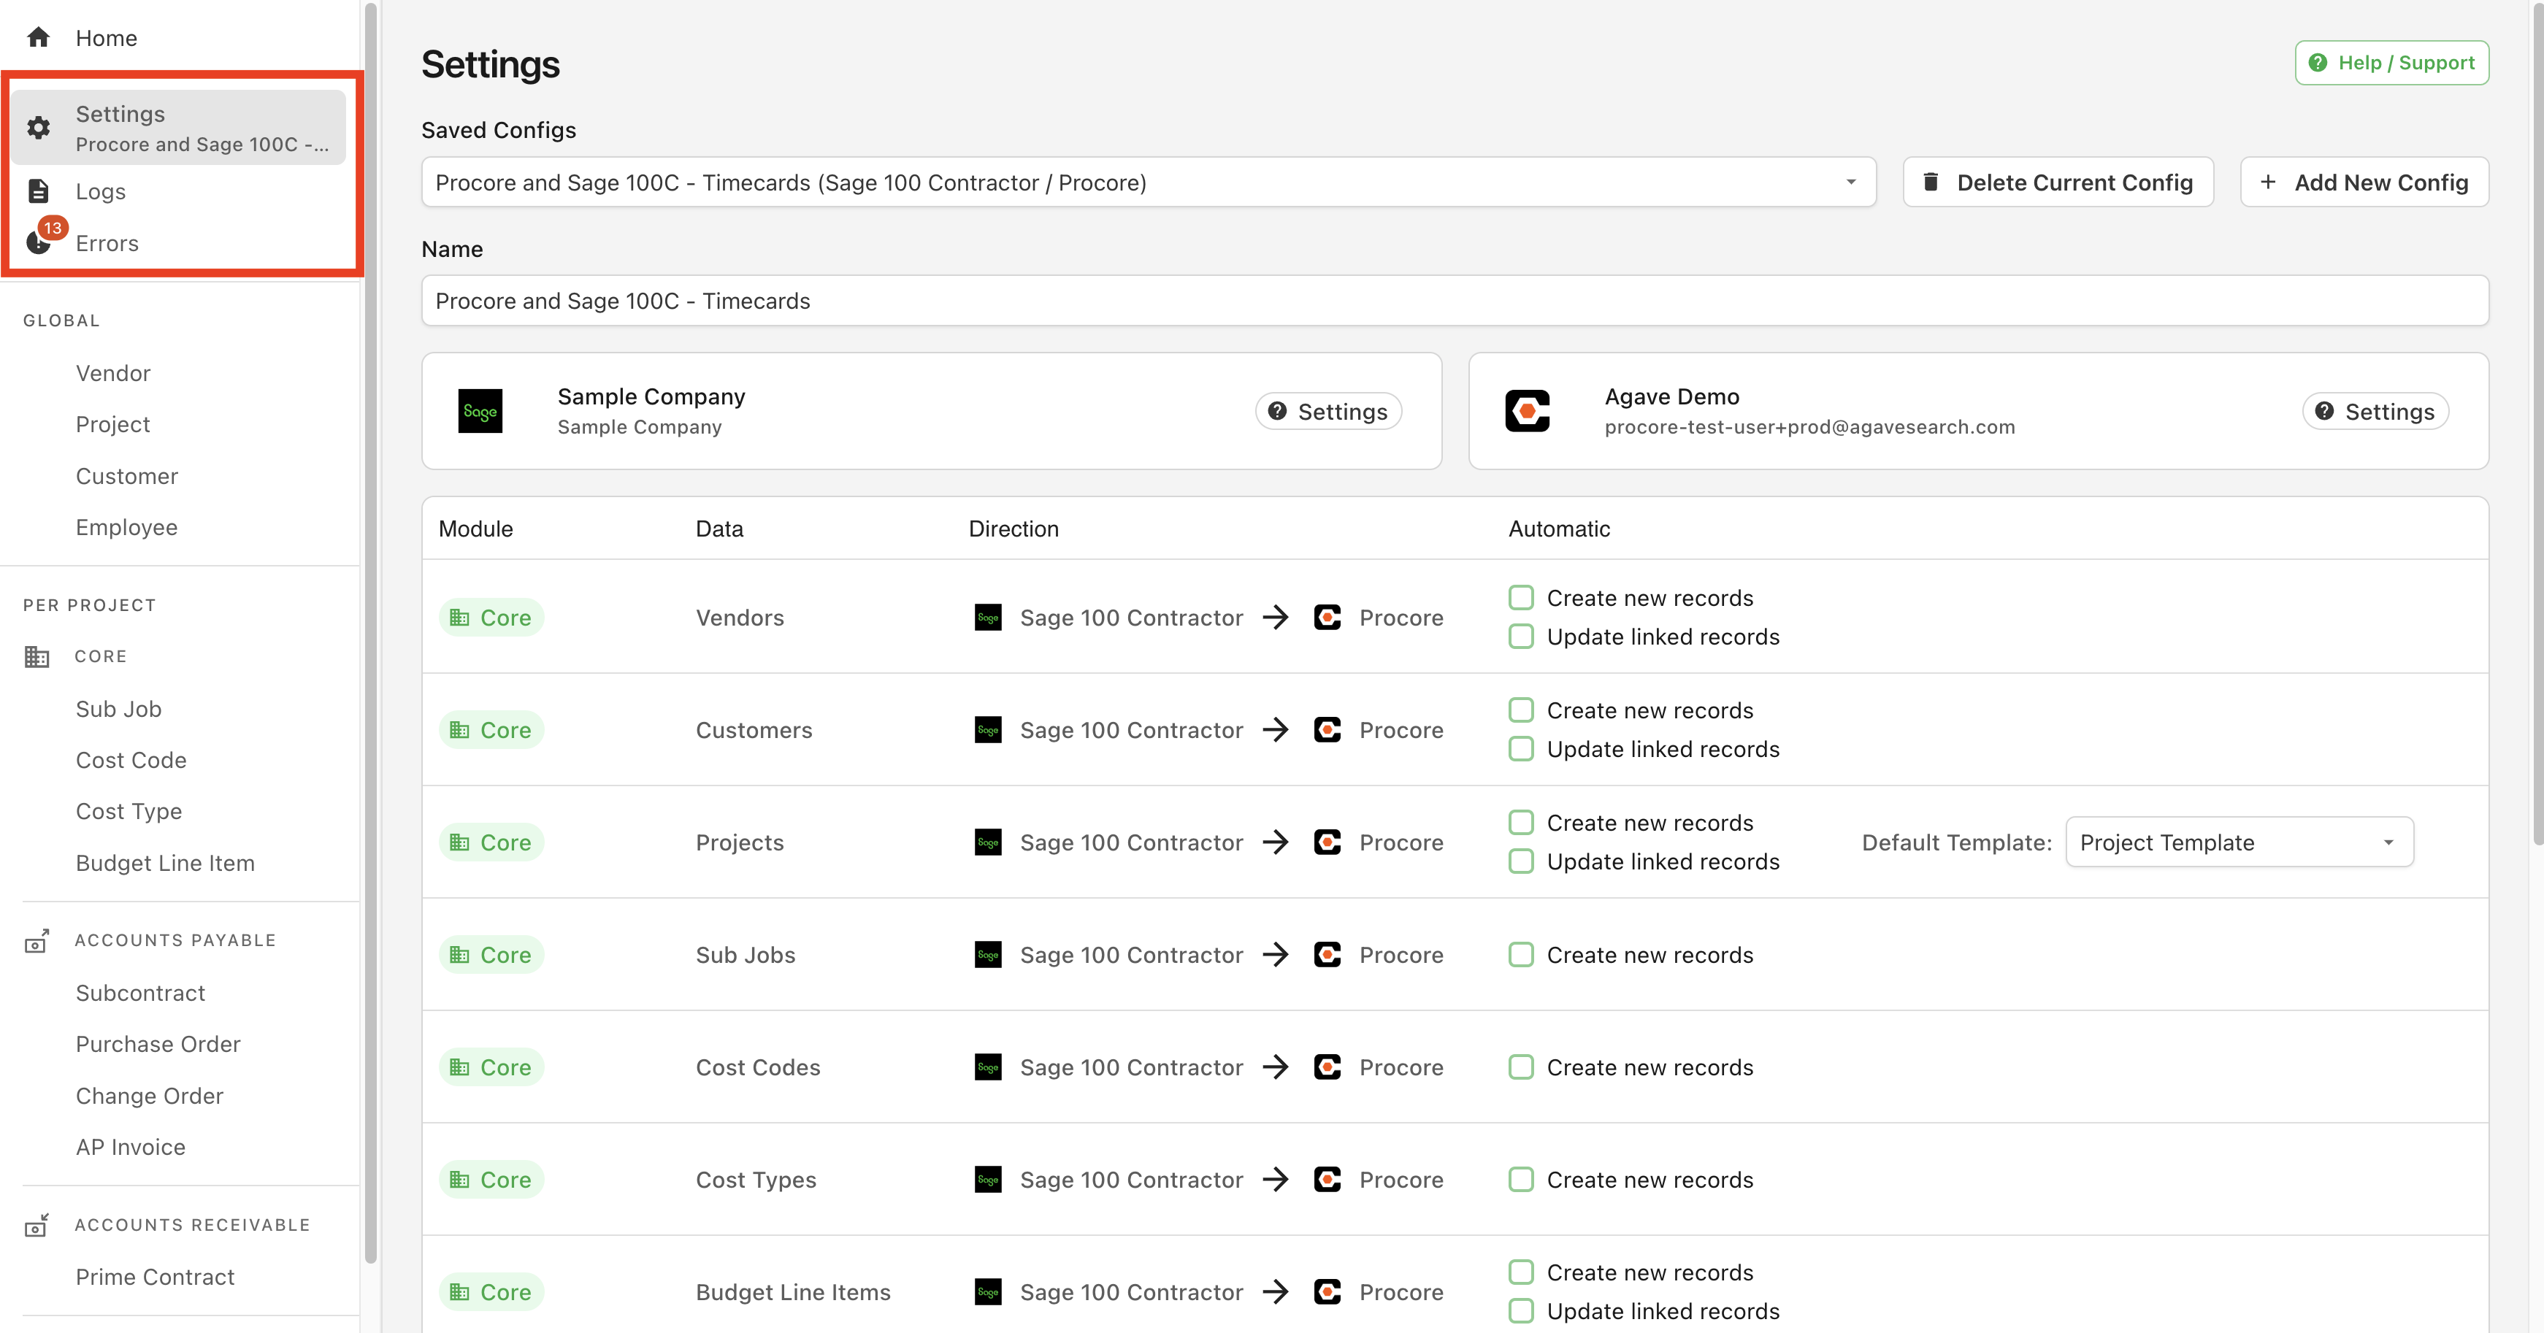
Task: Click the direction arrow in the Cost Codes row
Action: pyautogui.click(x=1276, y=1067)
